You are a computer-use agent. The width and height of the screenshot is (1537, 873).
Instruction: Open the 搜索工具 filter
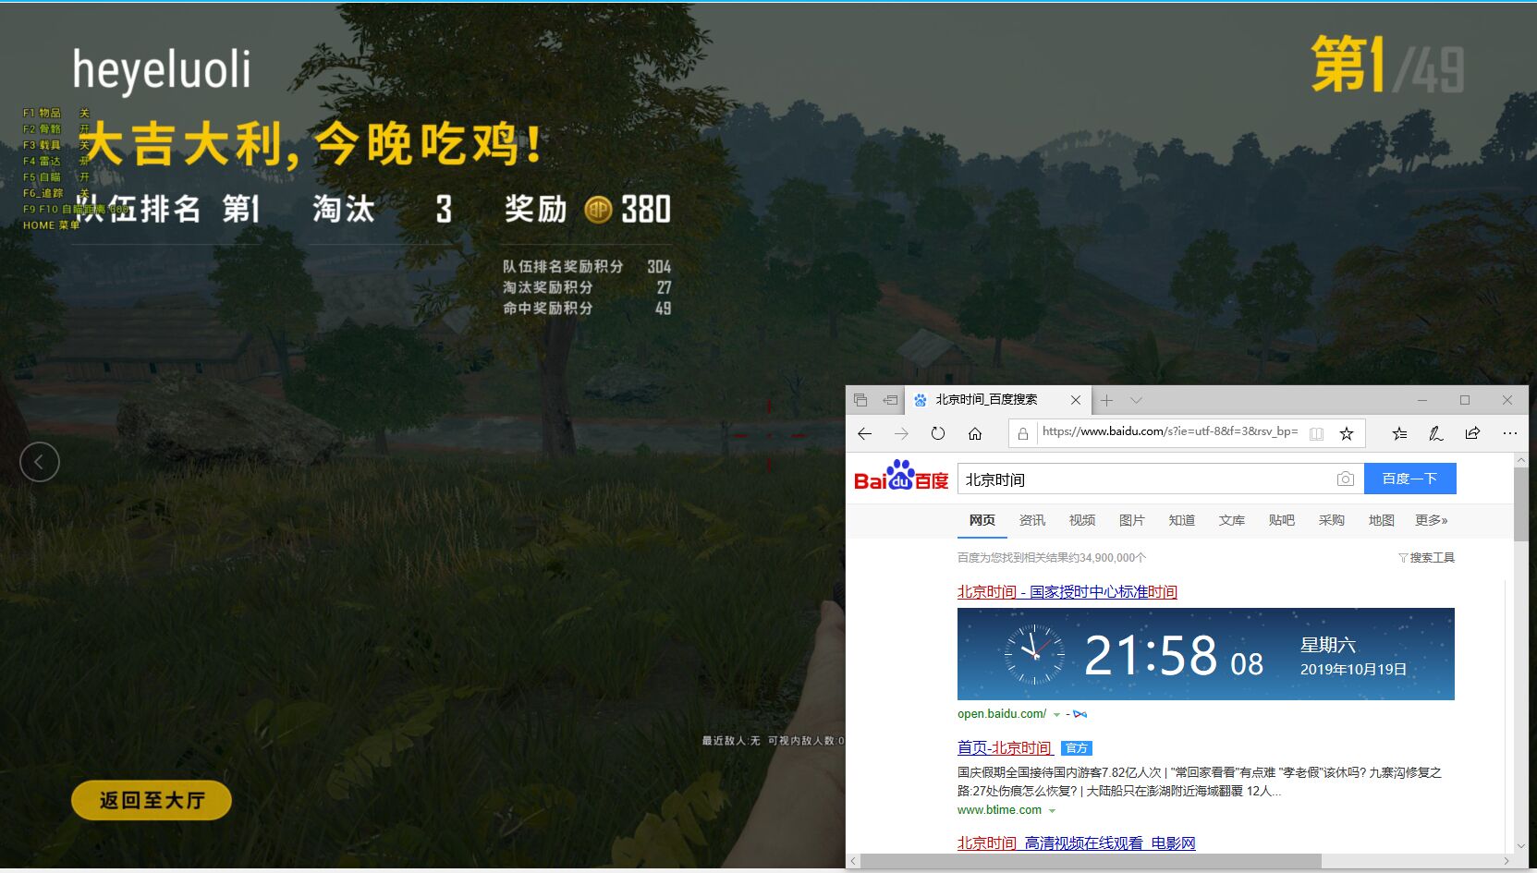coord(1426,557)
